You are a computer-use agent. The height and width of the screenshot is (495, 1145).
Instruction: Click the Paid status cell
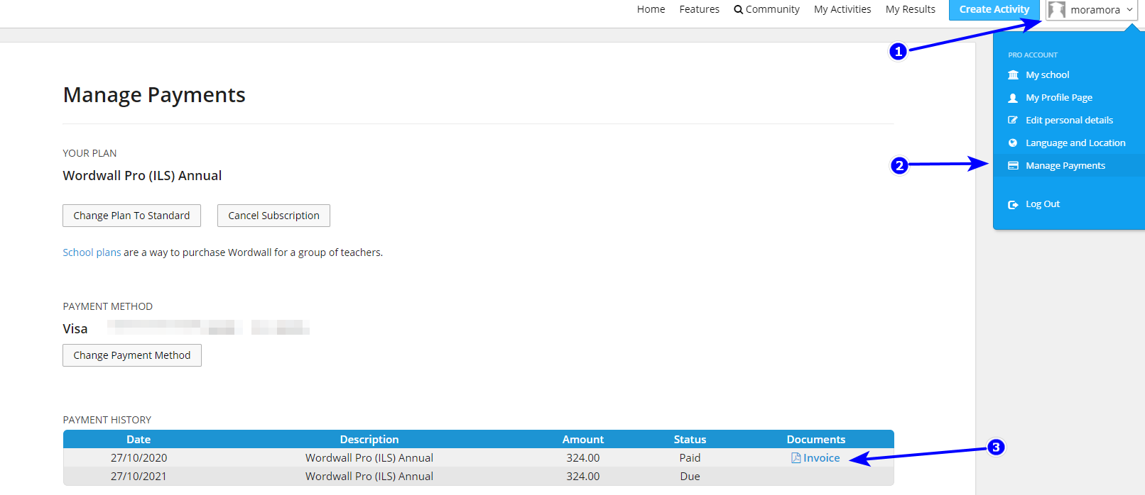point(690,458)
